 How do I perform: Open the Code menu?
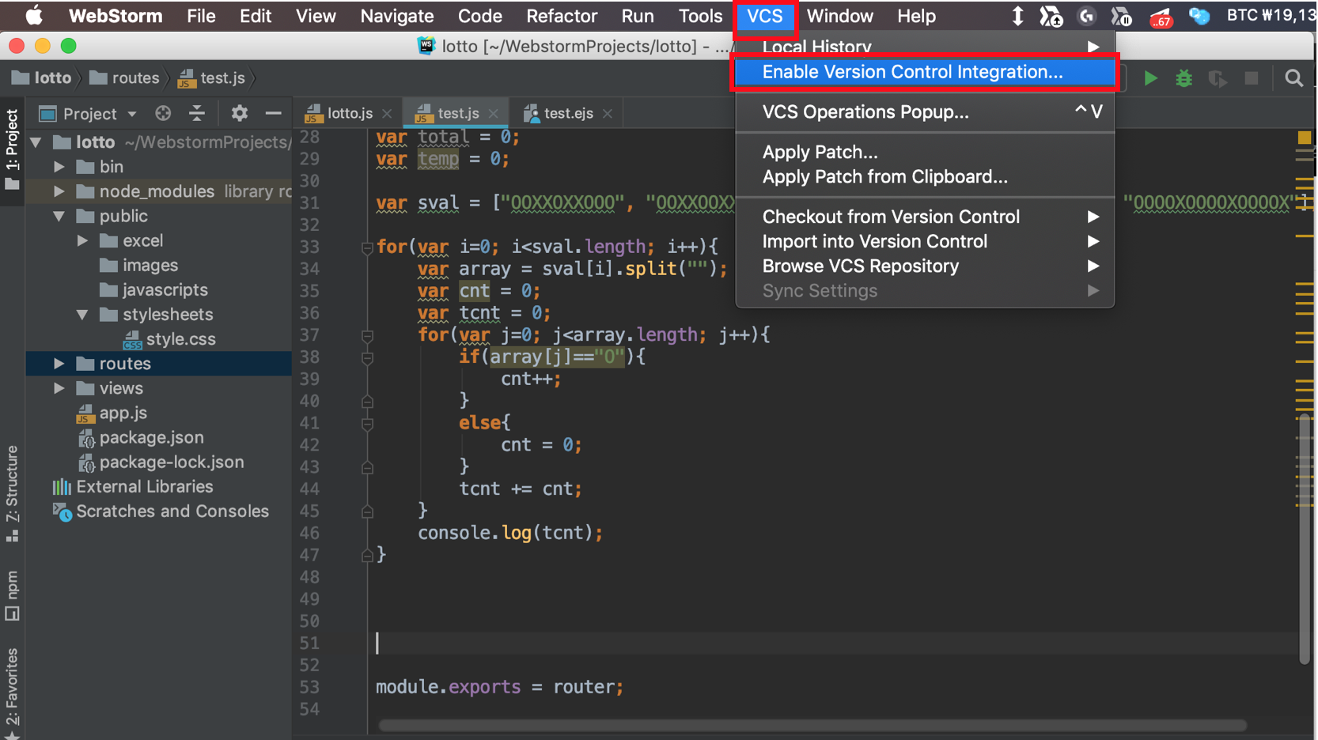479,16
